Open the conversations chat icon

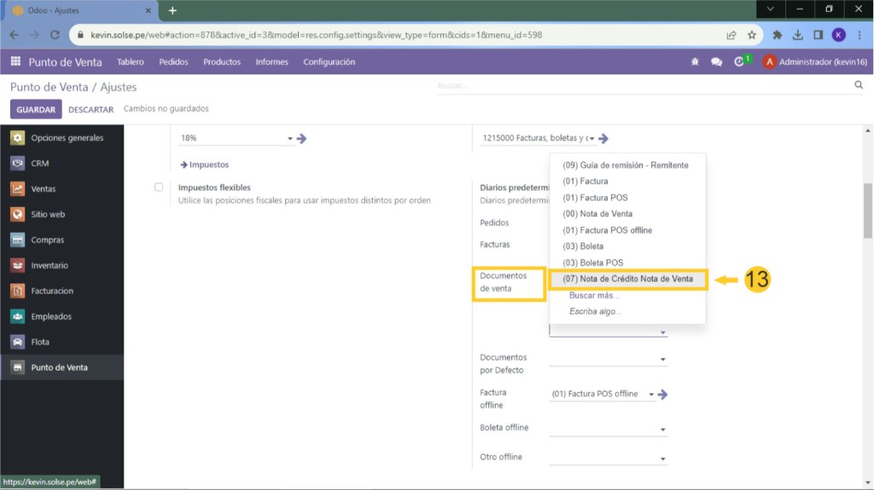click(x=716, y=62)
